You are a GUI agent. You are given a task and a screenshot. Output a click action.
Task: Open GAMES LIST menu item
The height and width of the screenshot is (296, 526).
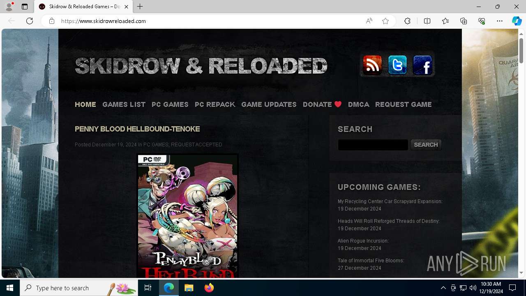pyautogui.click(x=124, y=104)
